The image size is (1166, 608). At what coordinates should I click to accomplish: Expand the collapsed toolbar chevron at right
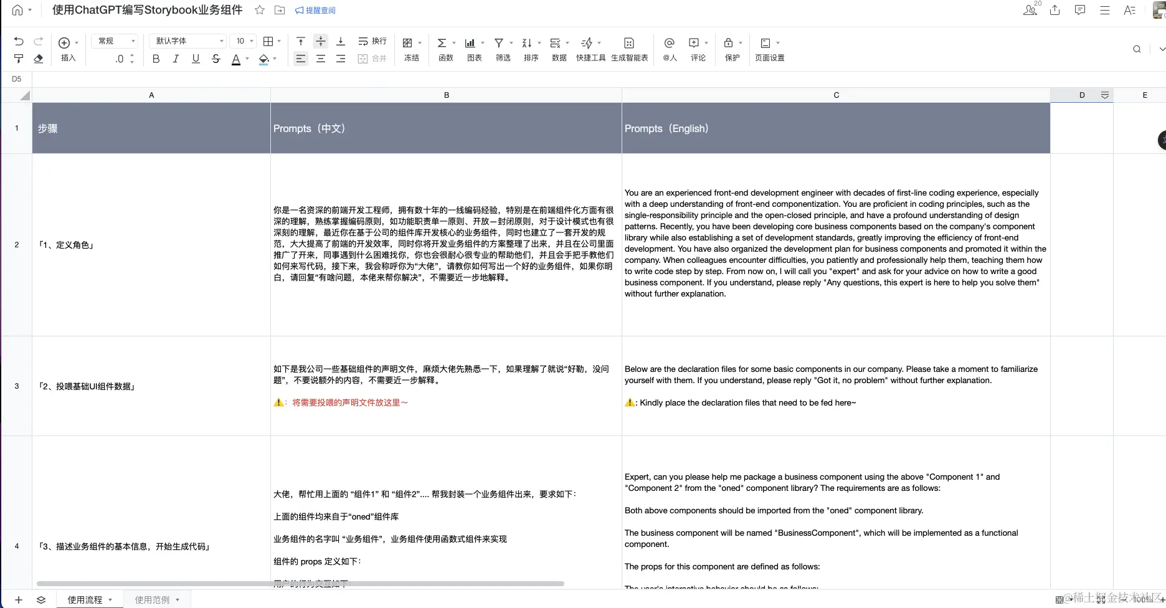pos(1162,49)
